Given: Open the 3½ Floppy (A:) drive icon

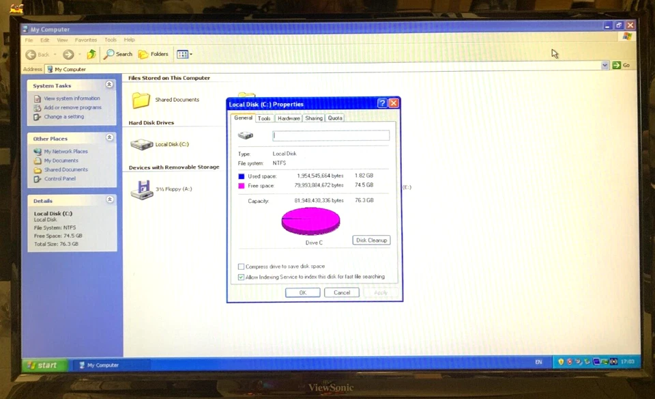Looking at the screenshot, I should tap(141, 188).
